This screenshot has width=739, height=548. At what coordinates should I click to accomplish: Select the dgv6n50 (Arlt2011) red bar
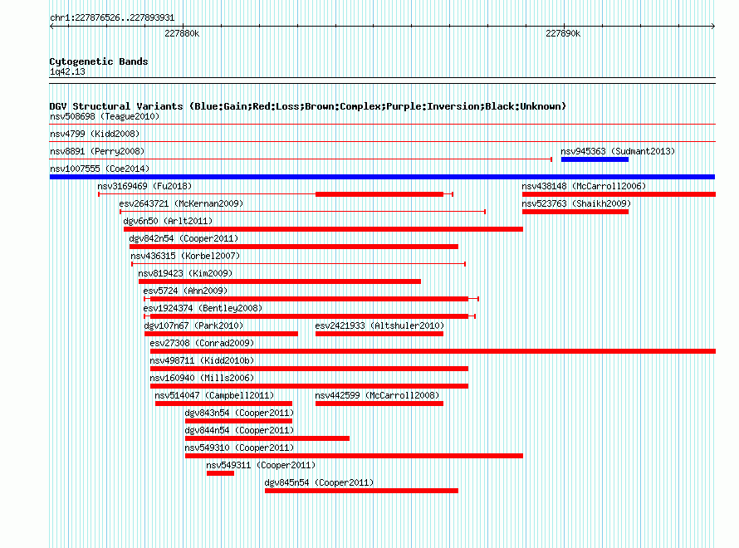[x=323, y=229]
